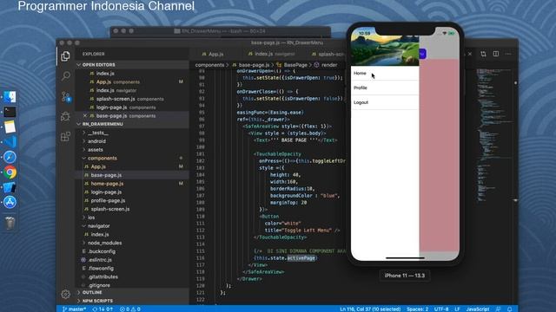The width and height of the screenshot is (556, 312).
Task: Open Source Control view in activity bar
Action: [66, 96]
